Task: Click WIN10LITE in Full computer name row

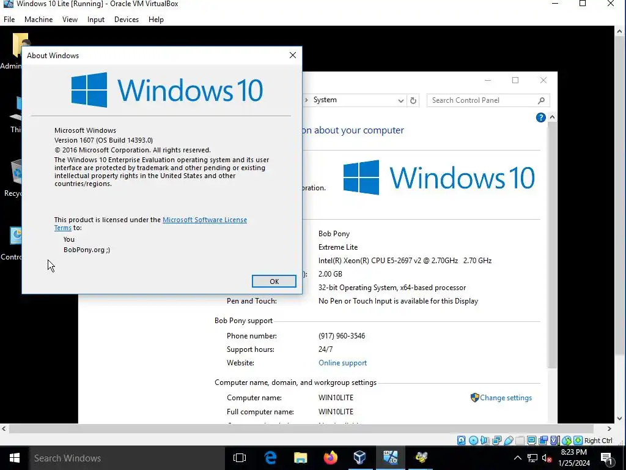Action: pos(336,412)
